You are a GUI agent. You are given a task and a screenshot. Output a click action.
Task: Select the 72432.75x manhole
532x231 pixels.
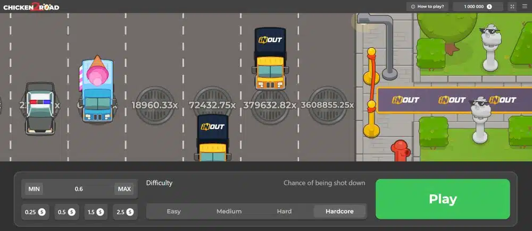[212, 105]
